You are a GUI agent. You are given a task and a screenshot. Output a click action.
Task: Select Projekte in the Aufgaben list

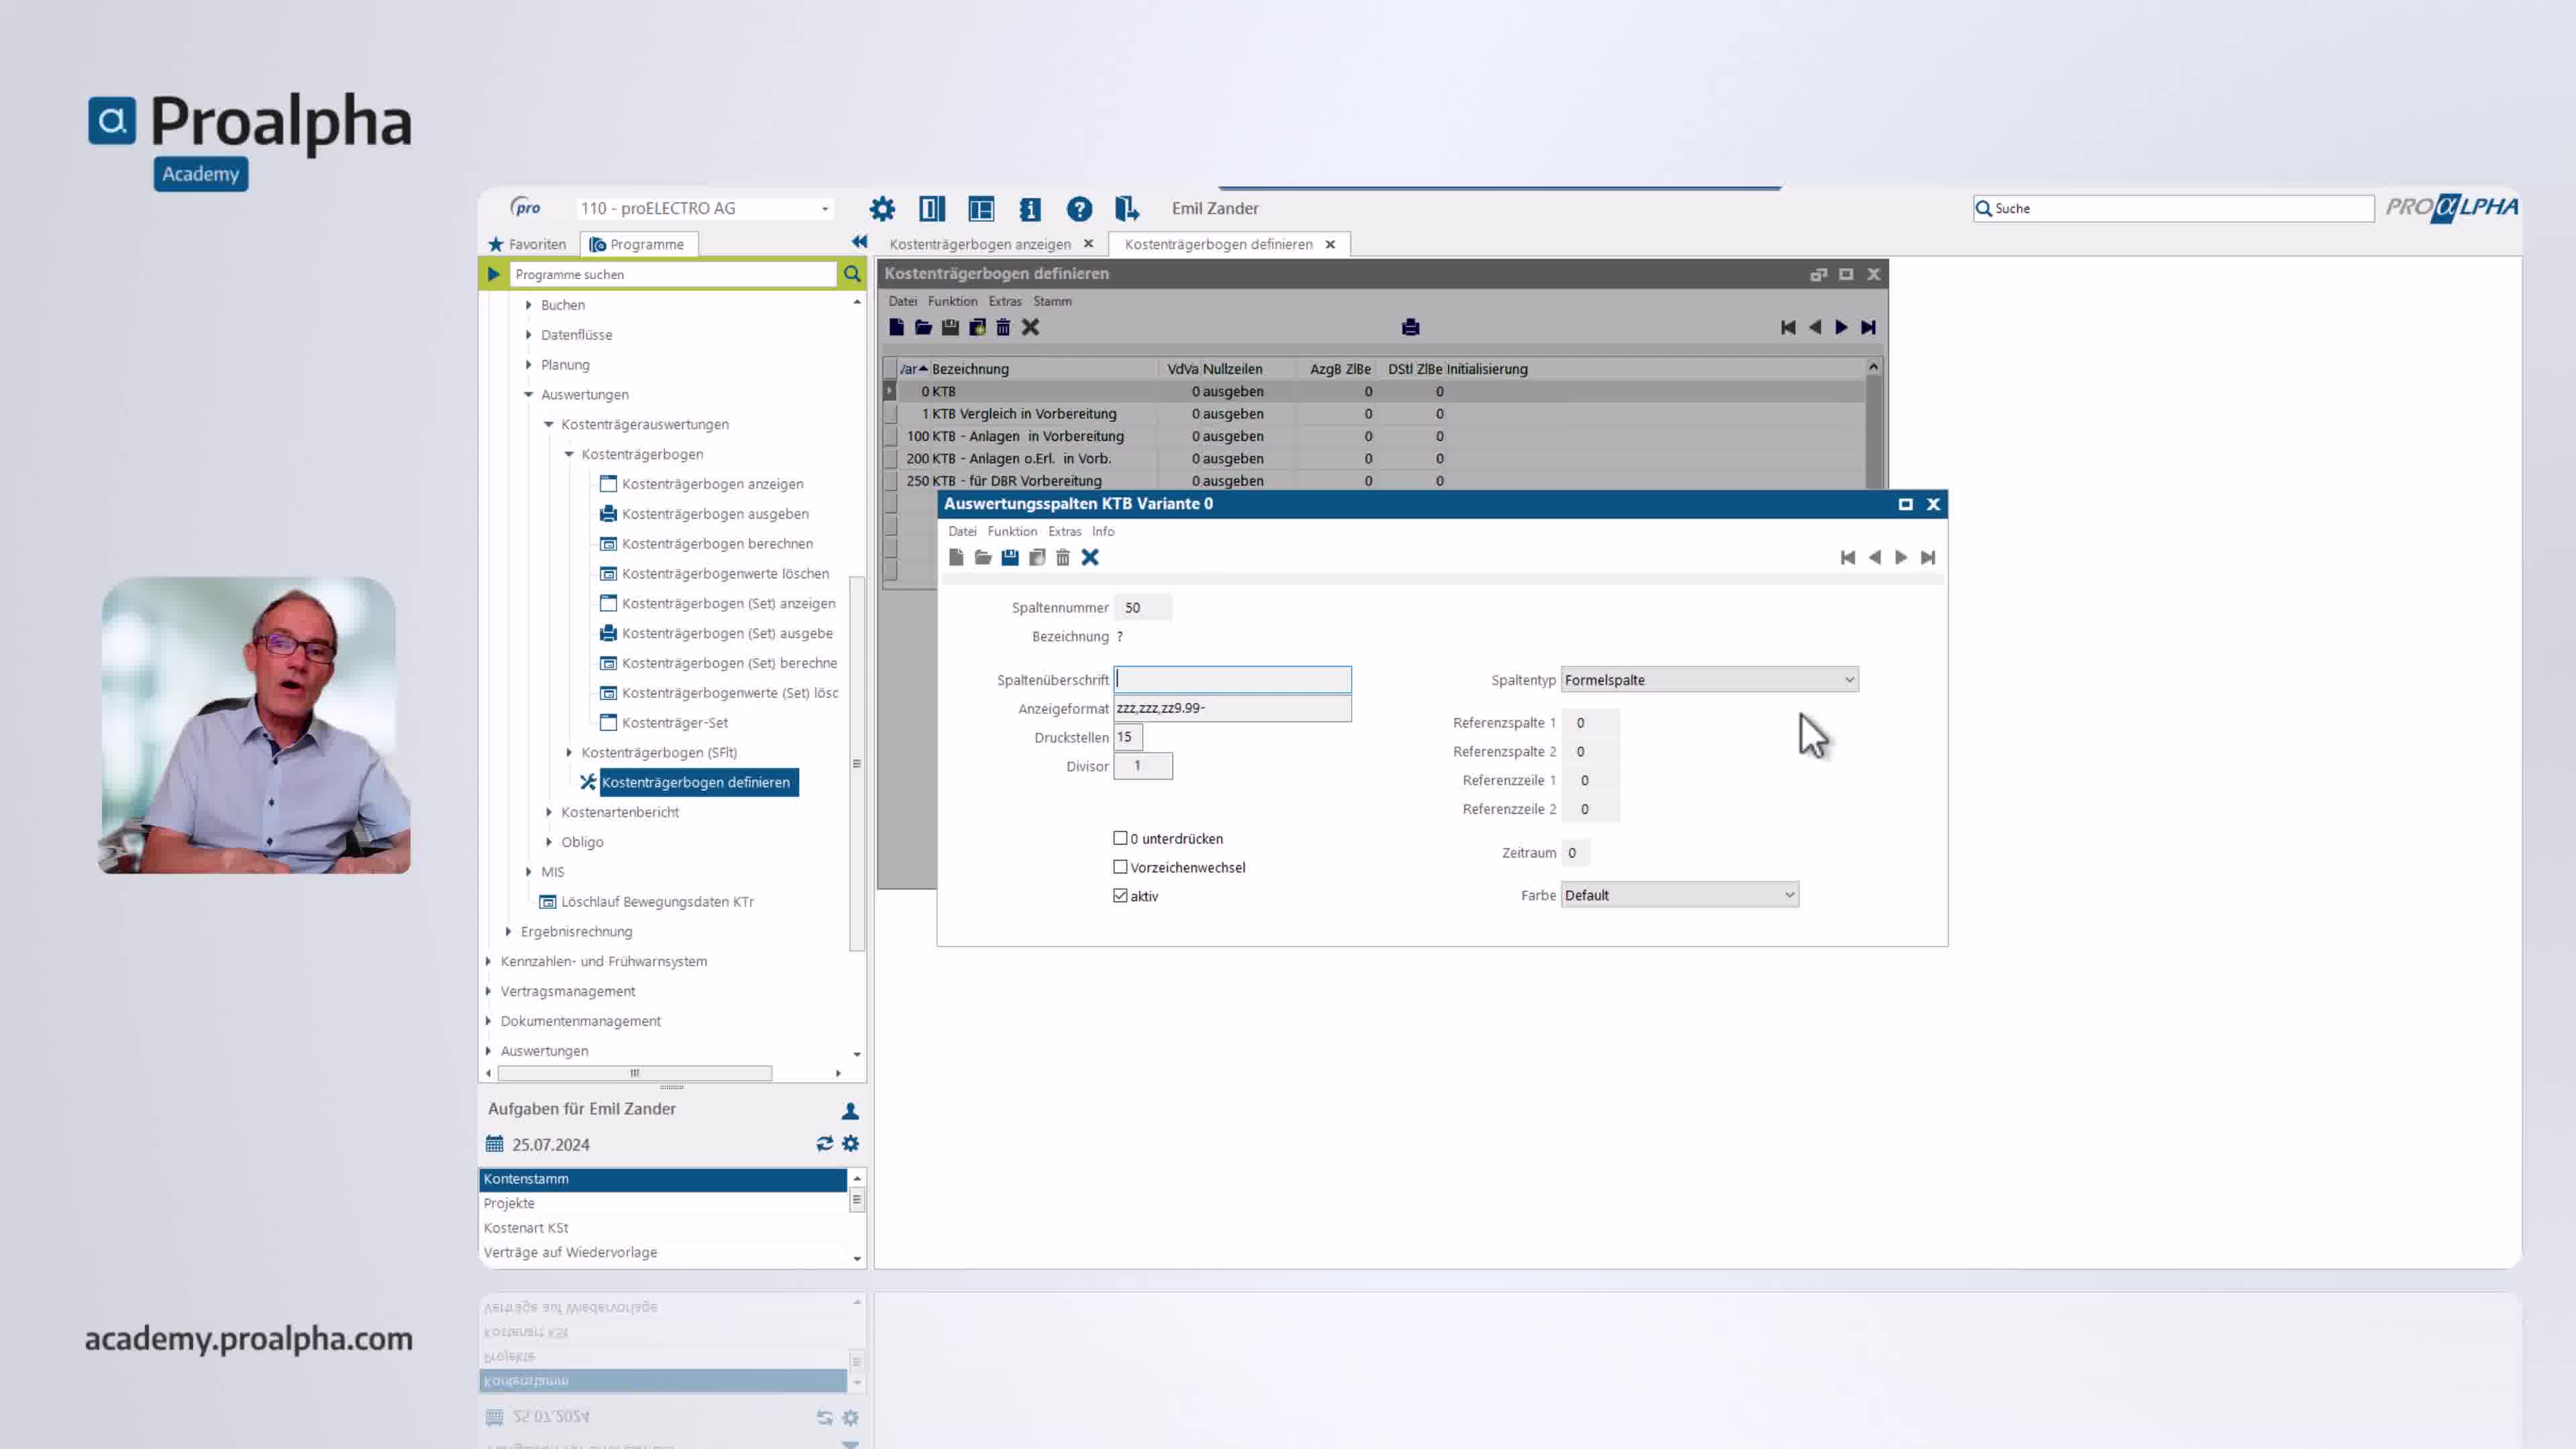(509, 1203)
